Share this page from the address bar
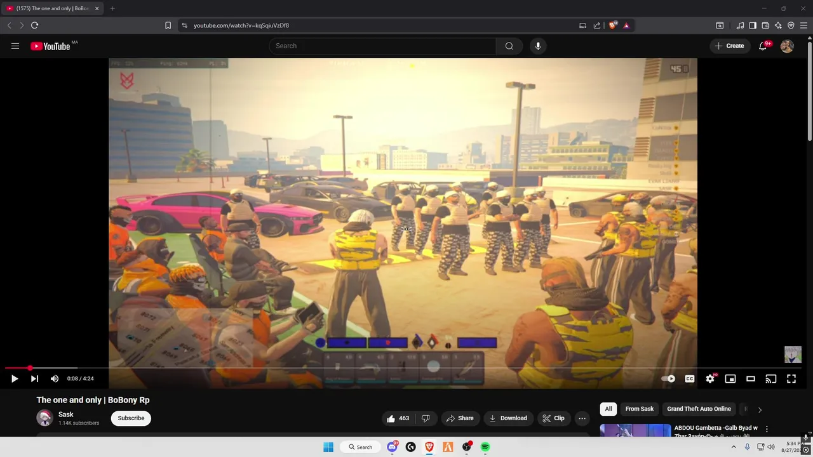This screenshot has width=813, height=457. tap(597, 25)
